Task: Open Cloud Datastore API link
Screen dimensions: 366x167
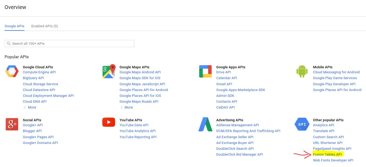Action: point(39,90)
